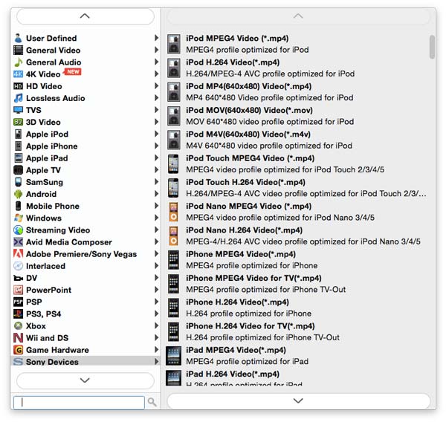Click format list scroll-down button
The height and width of the screenshot is (422, 446).
tap(298, 401)
